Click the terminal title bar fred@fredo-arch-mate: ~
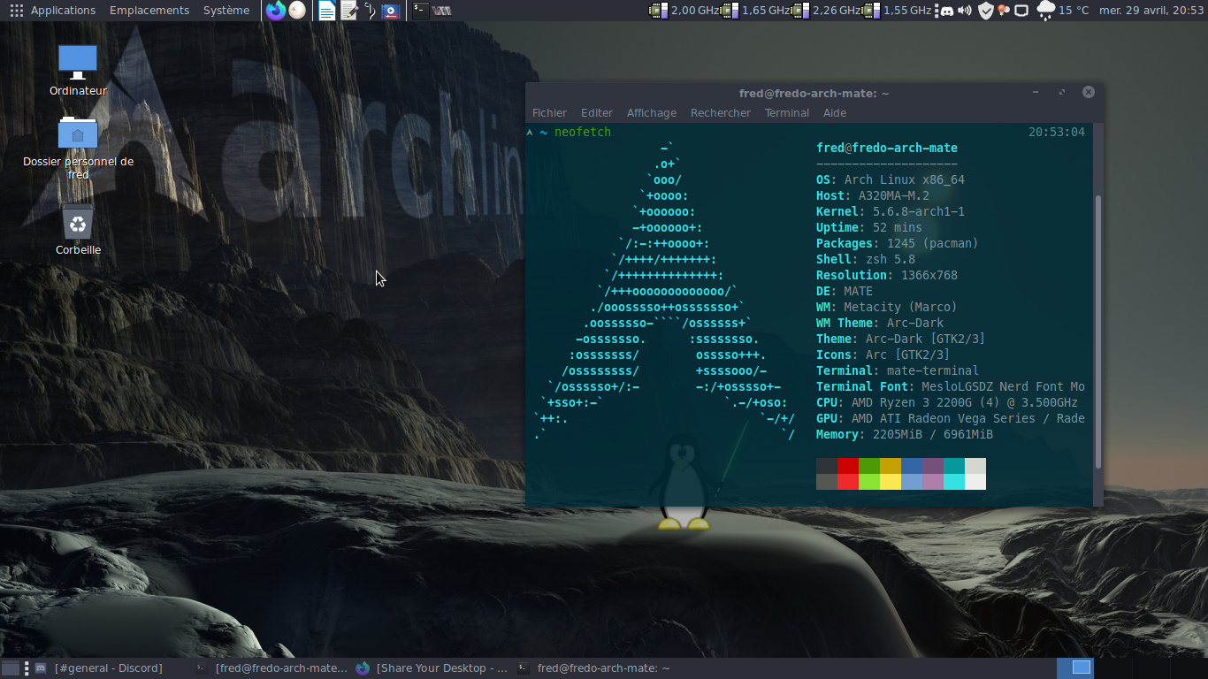 tap(814, 93)
